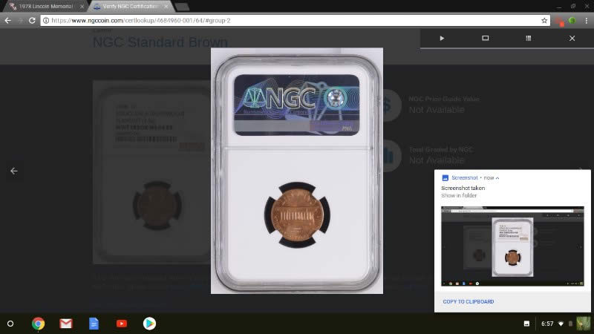Close the Verify NGC Certification tab

(x=166, y=7)
